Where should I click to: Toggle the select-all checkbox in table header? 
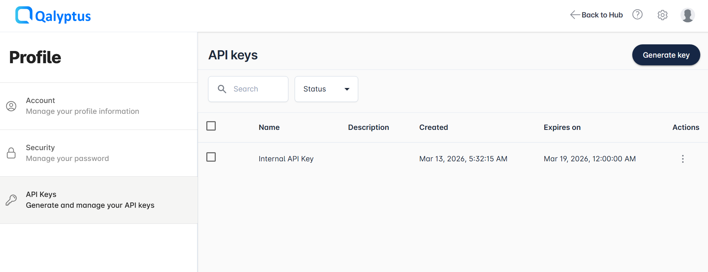coord(211,126)
